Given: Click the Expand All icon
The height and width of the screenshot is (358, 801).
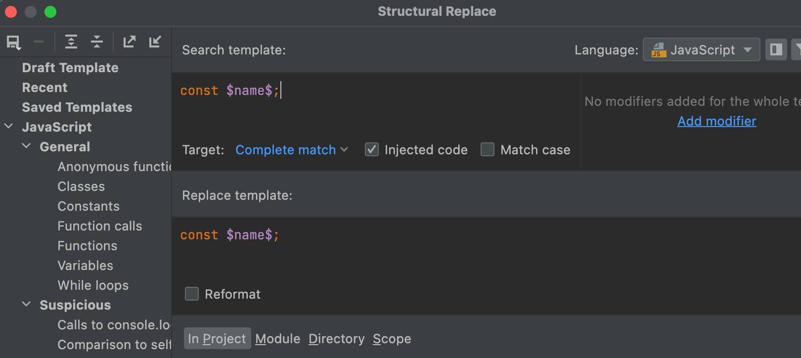Looking at the screenshot, I should tap(71, 42).
